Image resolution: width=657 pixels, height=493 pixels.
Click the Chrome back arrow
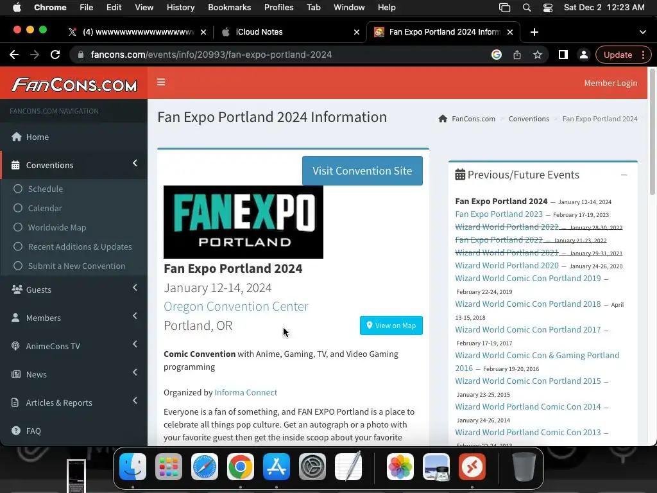pos(14,55)
